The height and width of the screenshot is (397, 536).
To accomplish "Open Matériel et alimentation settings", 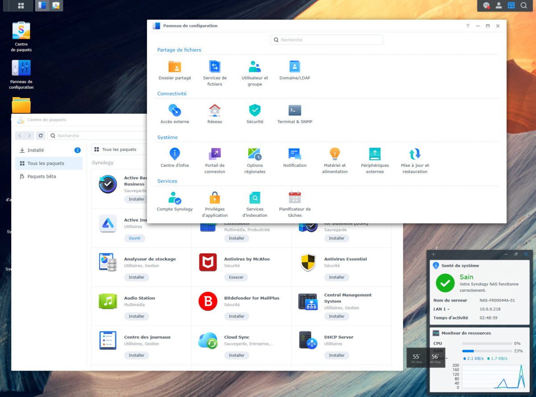I will pyautogui.click(x=335, y=154).
